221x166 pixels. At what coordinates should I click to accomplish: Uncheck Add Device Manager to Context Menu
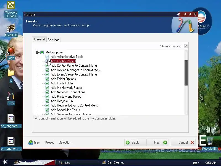(47, 70)
